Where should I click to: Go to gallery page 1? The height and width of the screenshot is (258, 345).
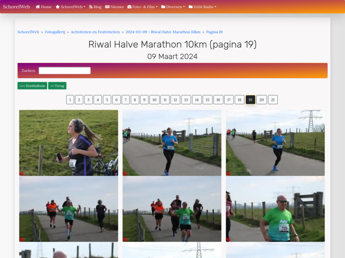[x=70, y=100]
